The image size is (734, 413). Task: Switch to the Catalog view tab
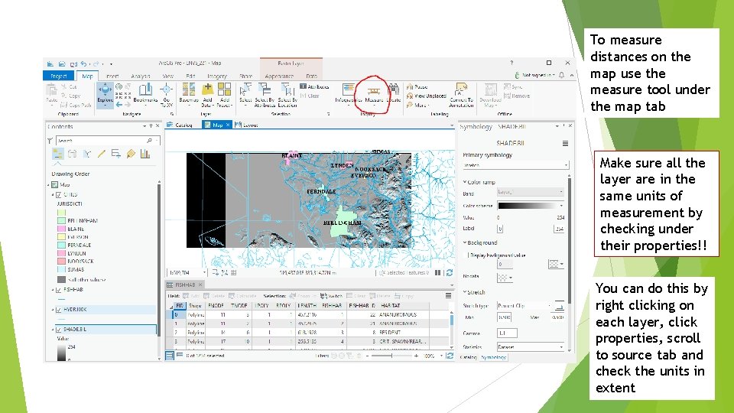click(x=180, y=125)
